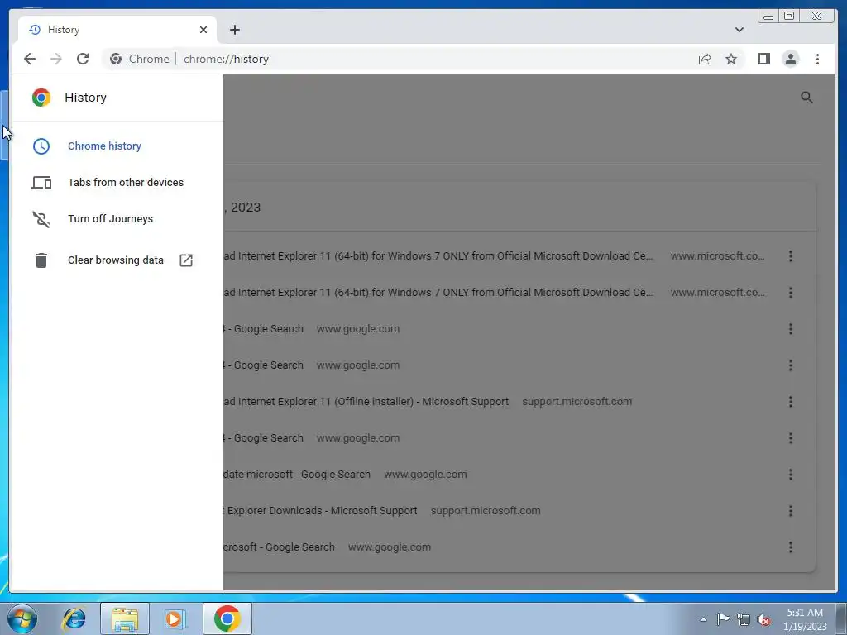Image resolution: width=847 pixels, height=635 pixels.
Task: Click www.google.com beside 'date microsoft' entry
Action: point(425,474)
